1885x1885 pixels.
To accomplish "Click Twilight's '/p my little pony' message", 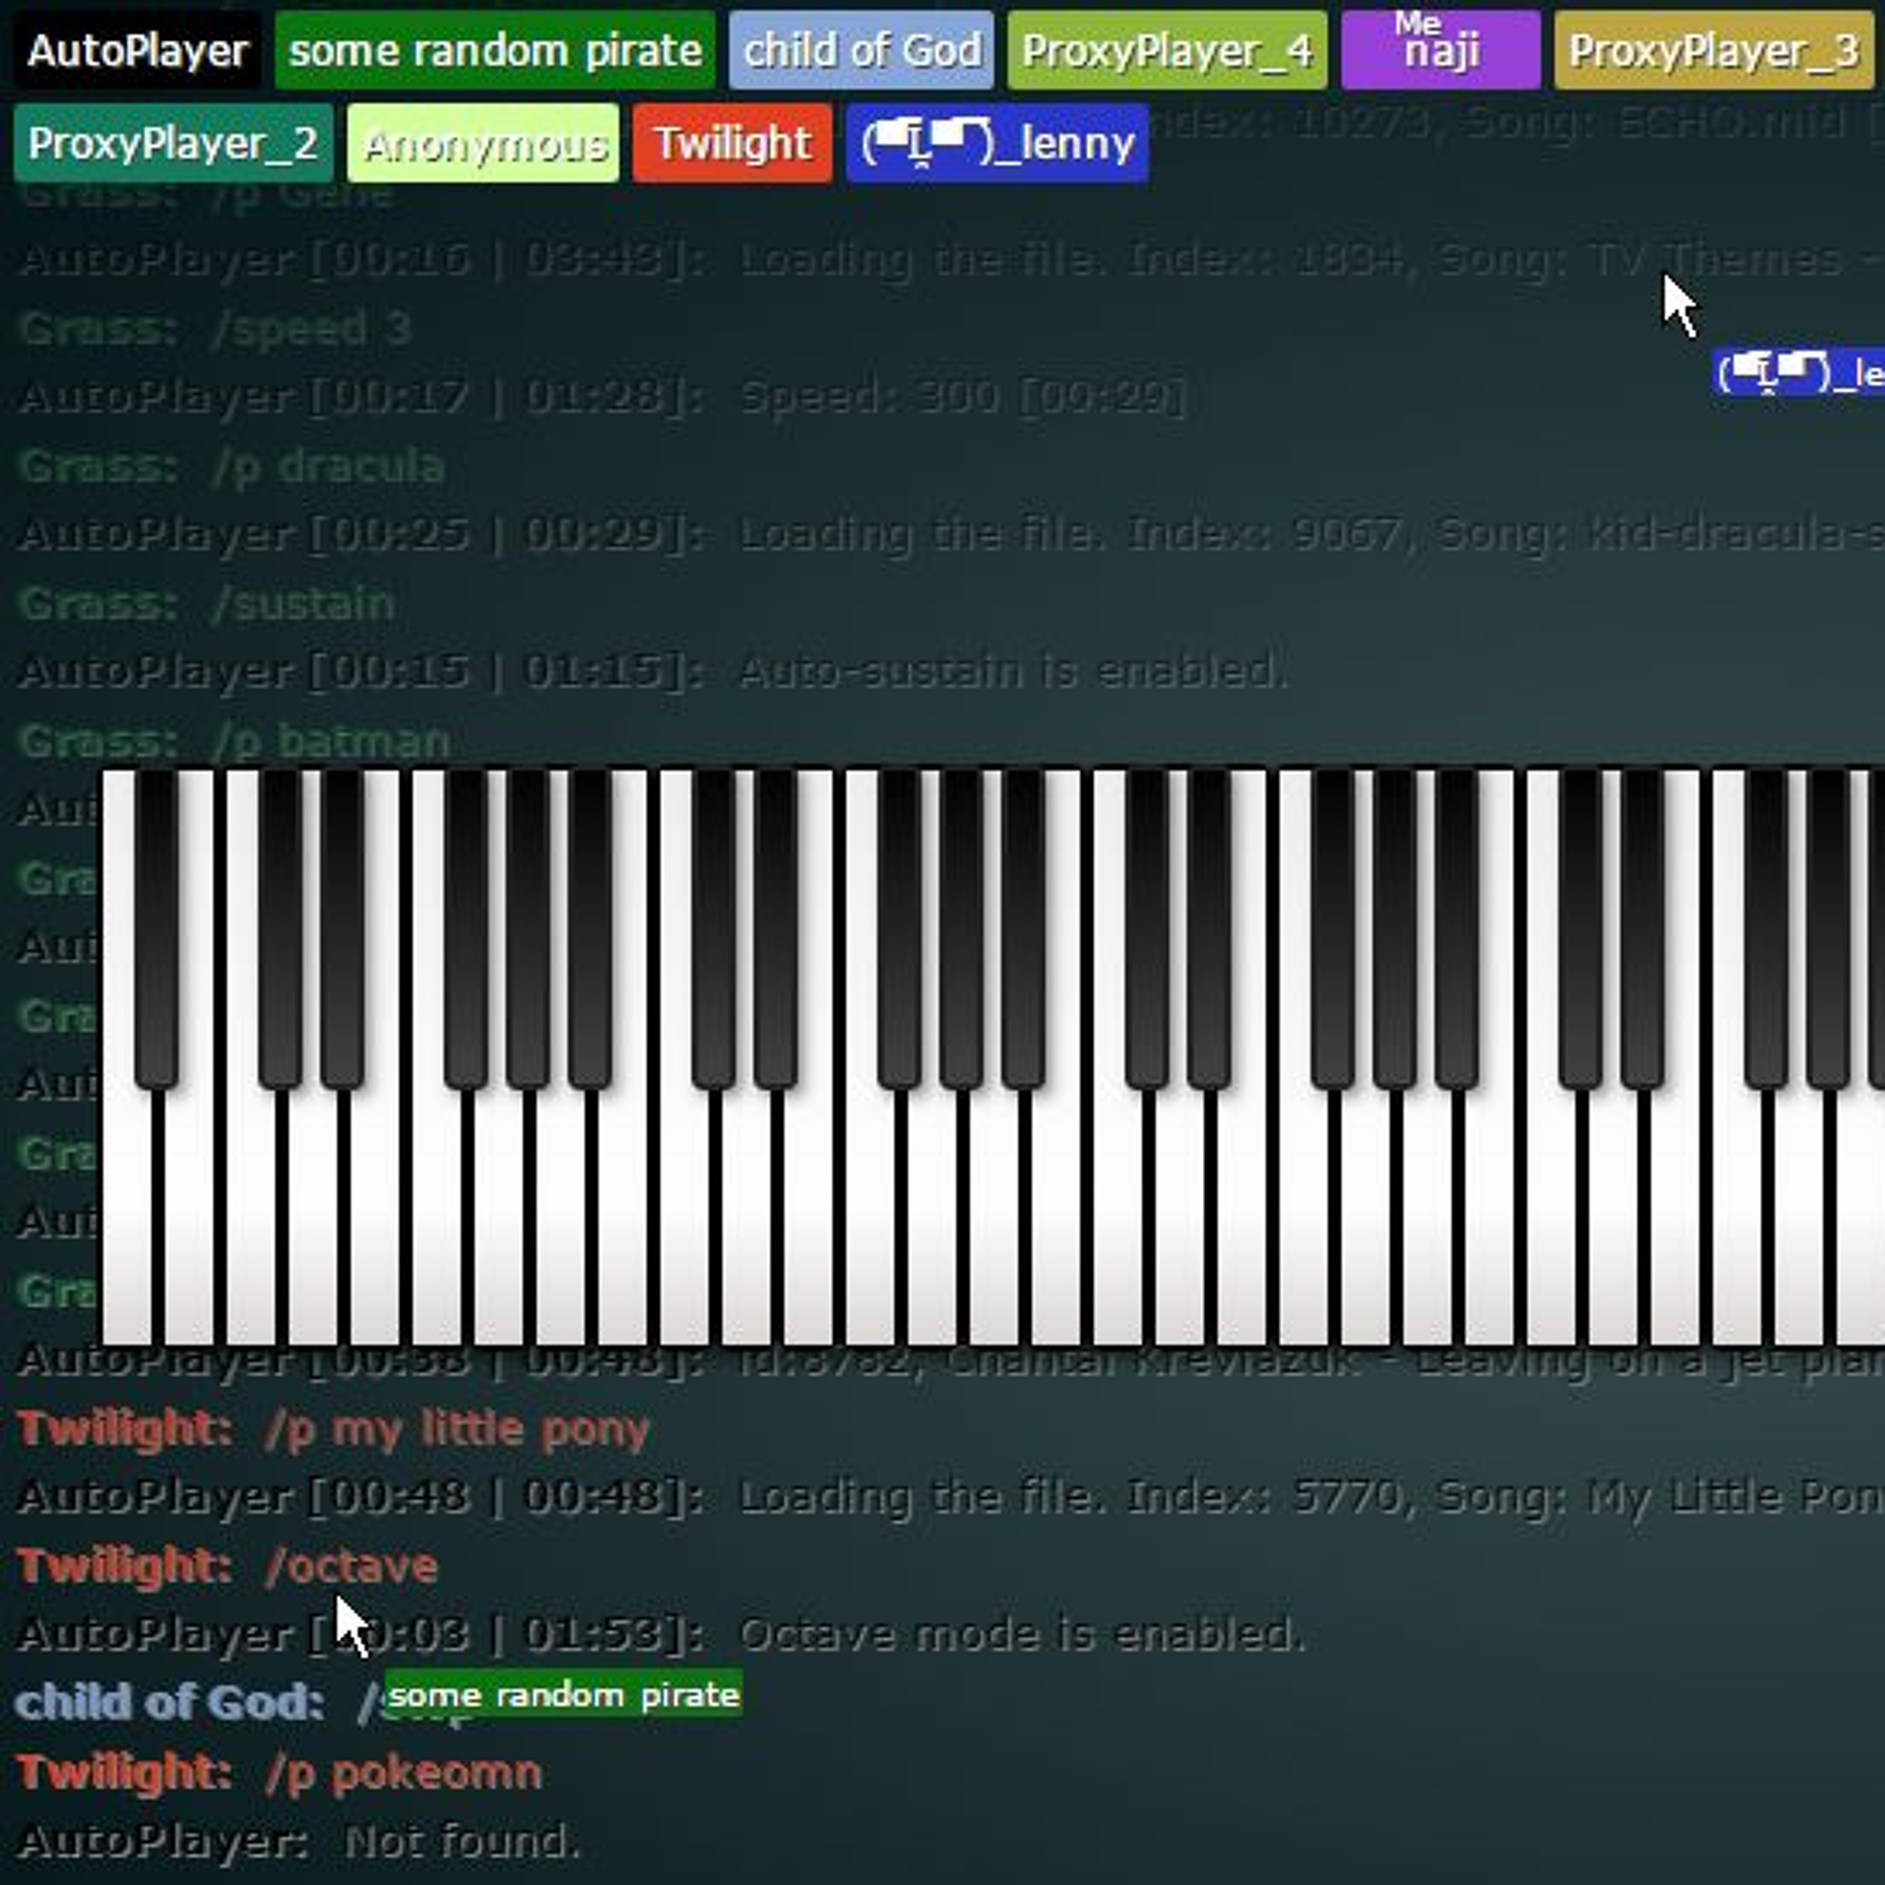I will pos(334,1429).
